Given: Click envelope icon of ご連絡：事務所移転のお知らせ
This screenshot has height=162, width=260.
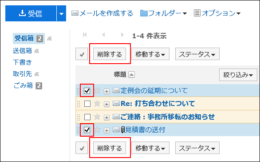Looking at the screenshot, I should pos(116,117).
